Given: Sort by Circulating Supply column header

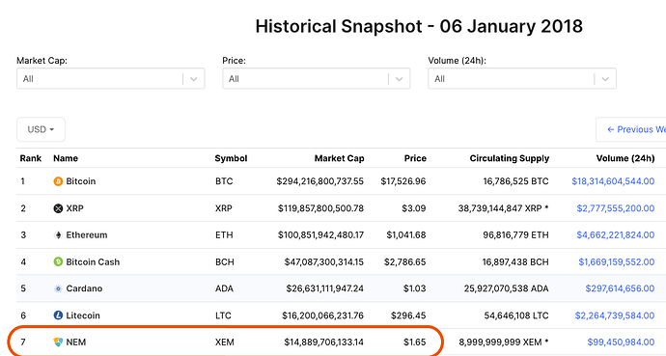Looking at the screenshot, I should (510, 158).
